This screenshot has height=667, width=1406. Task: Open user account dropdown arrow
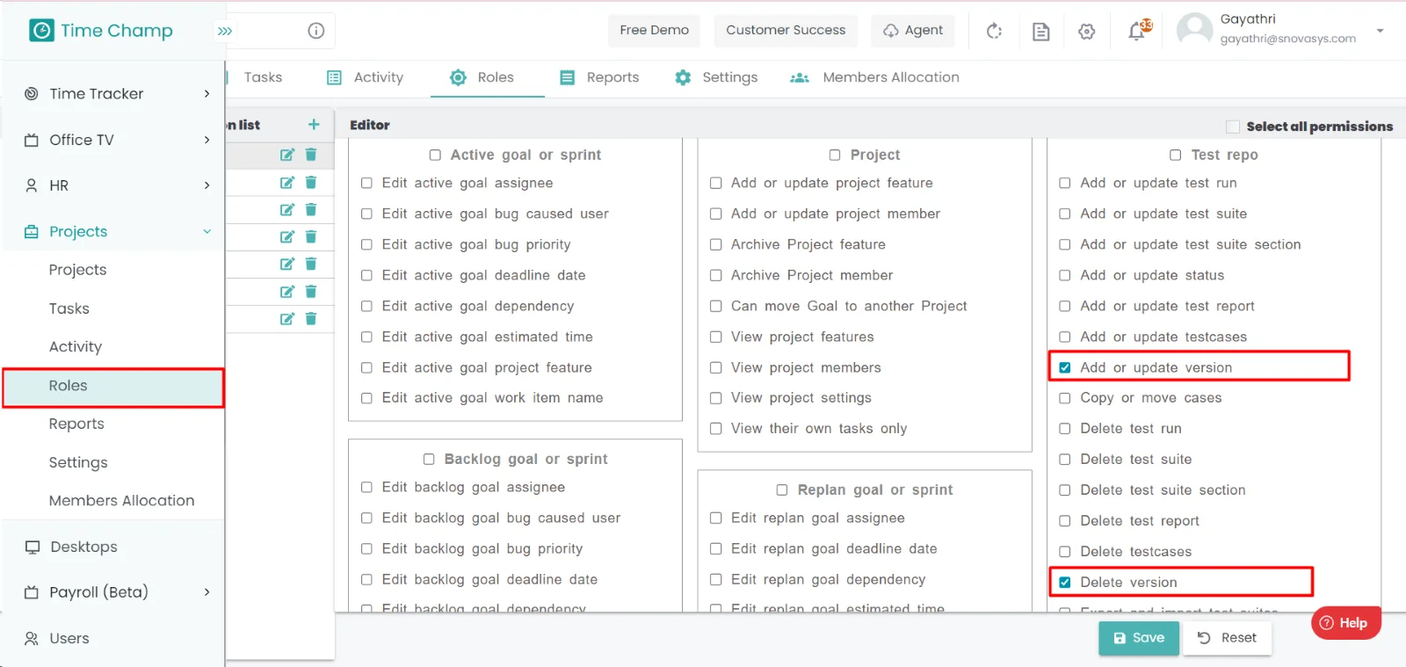[1380, 31]
